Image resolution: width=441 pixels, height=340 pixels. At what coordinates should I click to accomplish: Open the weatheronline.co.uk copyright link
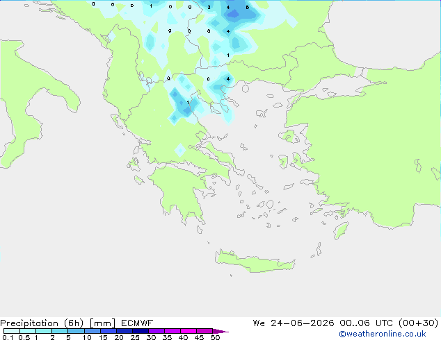[x=383, y=334]
